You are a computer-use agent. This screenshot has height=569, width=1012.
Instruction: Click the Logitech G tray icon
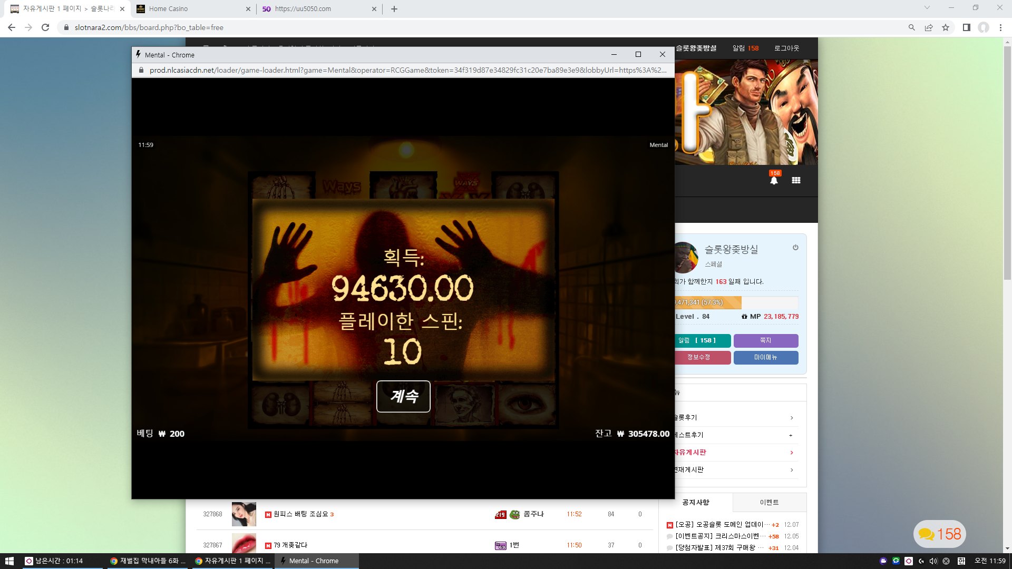(921, 561)
